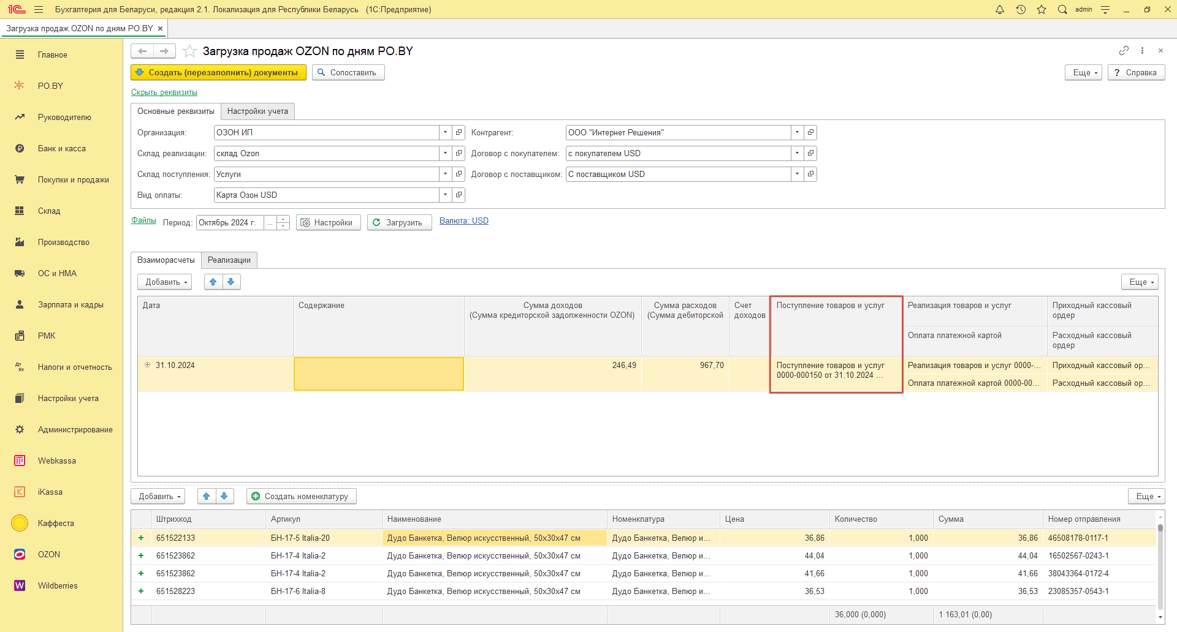Open period selection ellipsis button
This screenshot has height=632, width=1177.
pos(270,222)
